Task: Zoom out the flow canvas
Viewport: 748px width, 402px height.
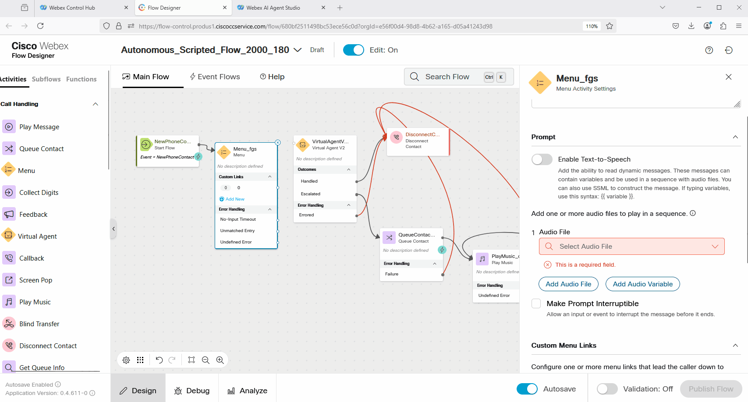Action: (x=206, y=360)
